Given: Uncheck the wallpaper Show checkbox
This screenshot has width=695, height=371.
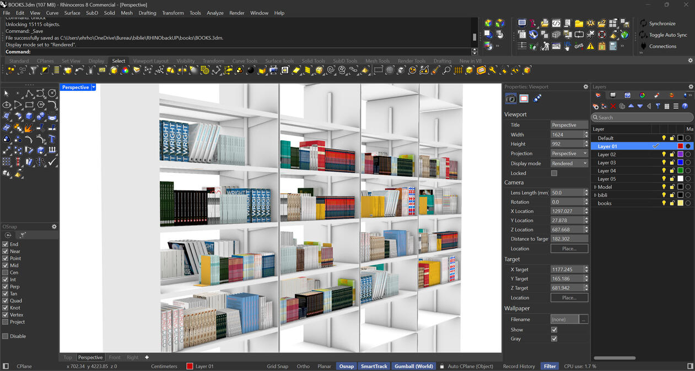Looking at the screenshot, I should pos(554,329).
